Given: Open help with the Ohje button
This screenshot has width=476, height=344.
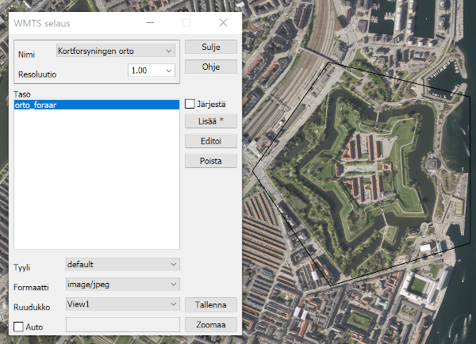Looking at the screenshot, I should click(x=211, y=67).
